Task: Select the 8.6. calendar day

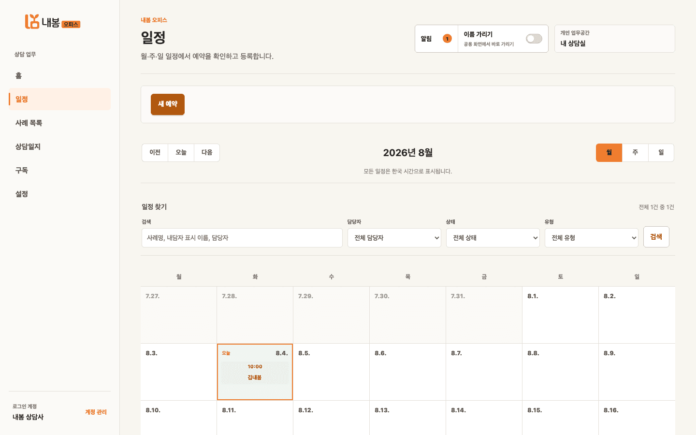Action: pyautogui.click(x=407, y=372)
